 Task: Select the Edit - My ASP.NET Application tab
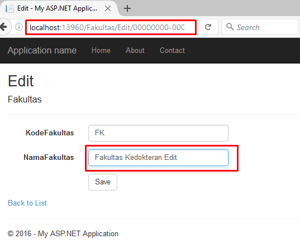coord(58,8)
